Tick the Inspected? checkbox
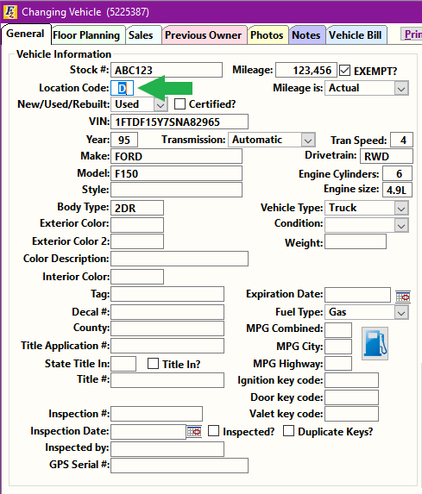 coord(213,431)
